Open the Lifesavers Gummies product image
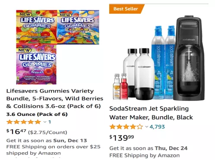215x160 pixels. (x=57, y=47)
